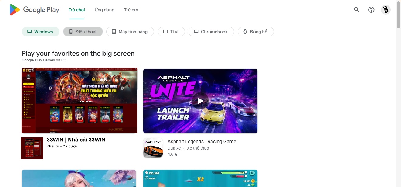Select the Điện thoại device filter
Screen dimensions: 401x187
pos(83,32)
